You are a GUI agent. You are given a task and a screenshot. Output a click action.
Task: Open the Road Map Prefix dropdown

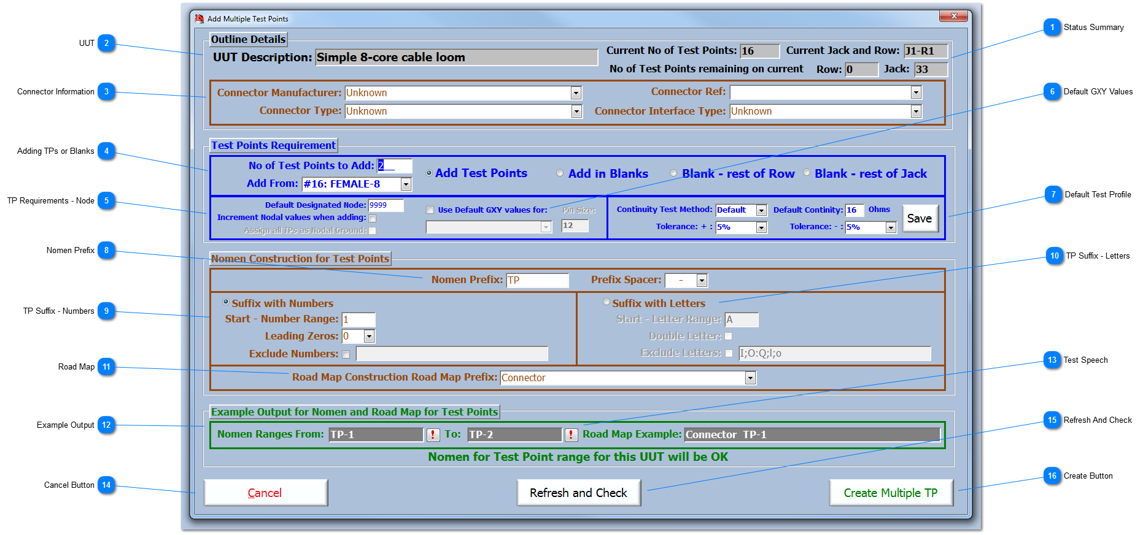(750, 378)
